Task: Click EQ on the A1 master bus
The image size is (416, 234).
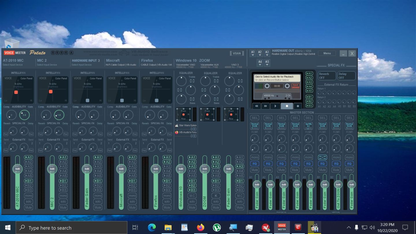Action: (255, 164)
